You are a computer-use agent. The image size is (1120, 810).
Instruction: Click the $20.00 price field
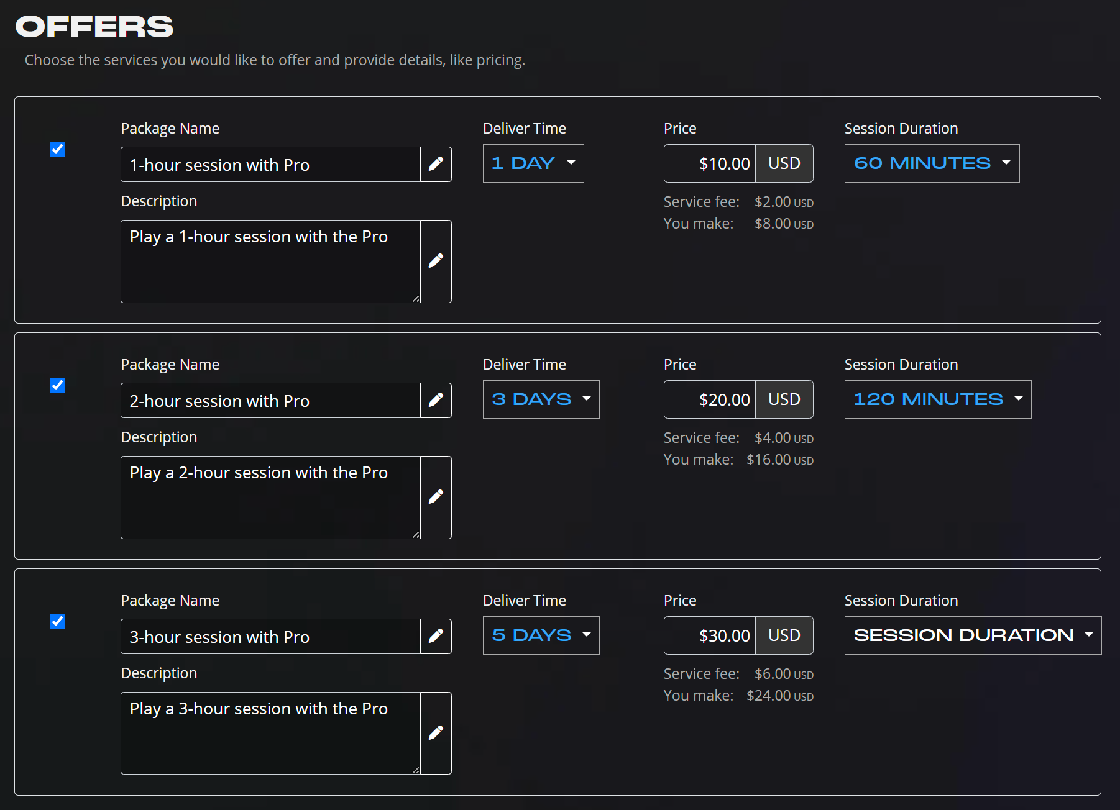[710, 399]
